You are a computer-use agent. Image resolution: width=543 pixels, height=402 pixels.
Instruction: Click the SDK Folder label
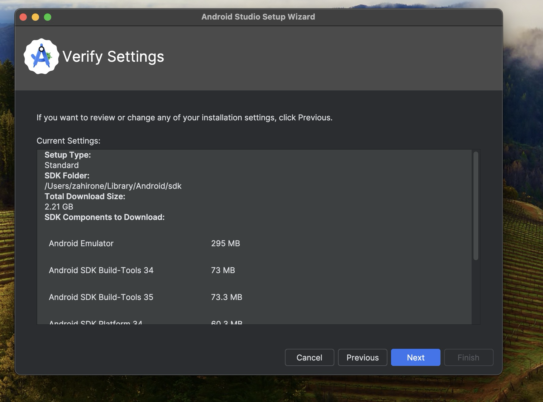click(67, 176)
